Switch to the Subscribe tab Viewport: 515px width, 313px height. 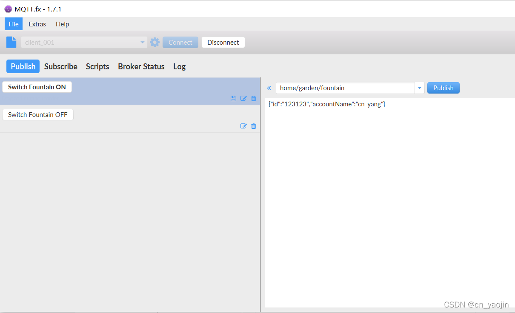click(x=61, y=66)
